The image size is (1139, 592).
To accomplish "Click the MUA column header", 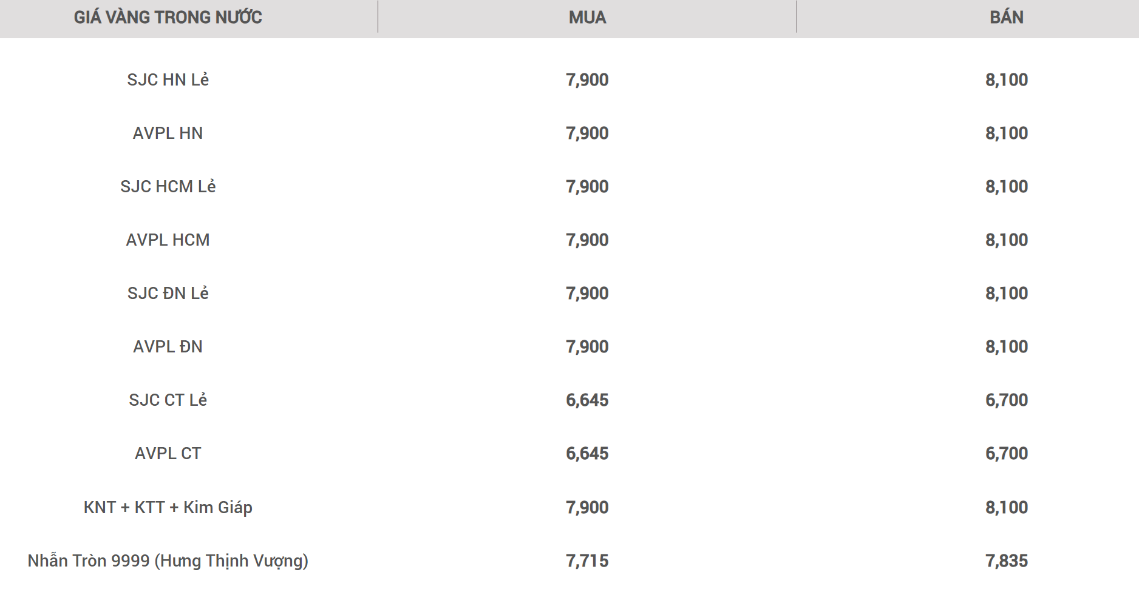I will point(587,17).
